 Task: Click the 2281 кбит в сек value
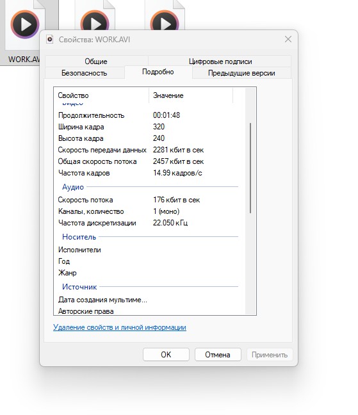pyautogui.click(x=178, y=150)
